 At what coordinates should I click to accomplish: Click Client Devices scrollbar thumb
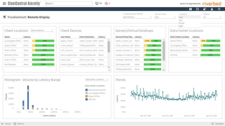point(109,47)
